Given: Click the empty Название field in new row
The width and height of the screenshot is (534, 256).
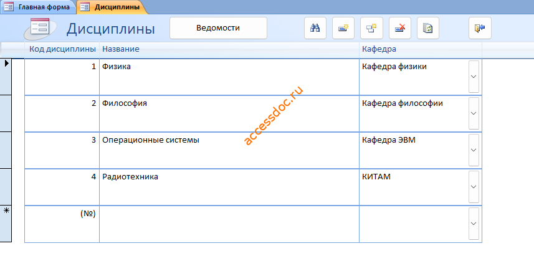Looking at the screenshot, I should pos(229,224).
